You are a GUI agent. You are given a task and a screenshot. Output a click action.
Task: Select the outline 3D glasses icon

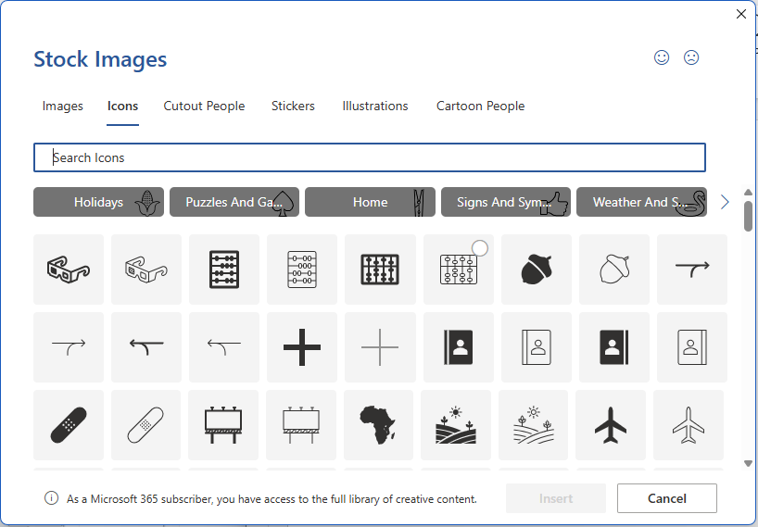146,269
